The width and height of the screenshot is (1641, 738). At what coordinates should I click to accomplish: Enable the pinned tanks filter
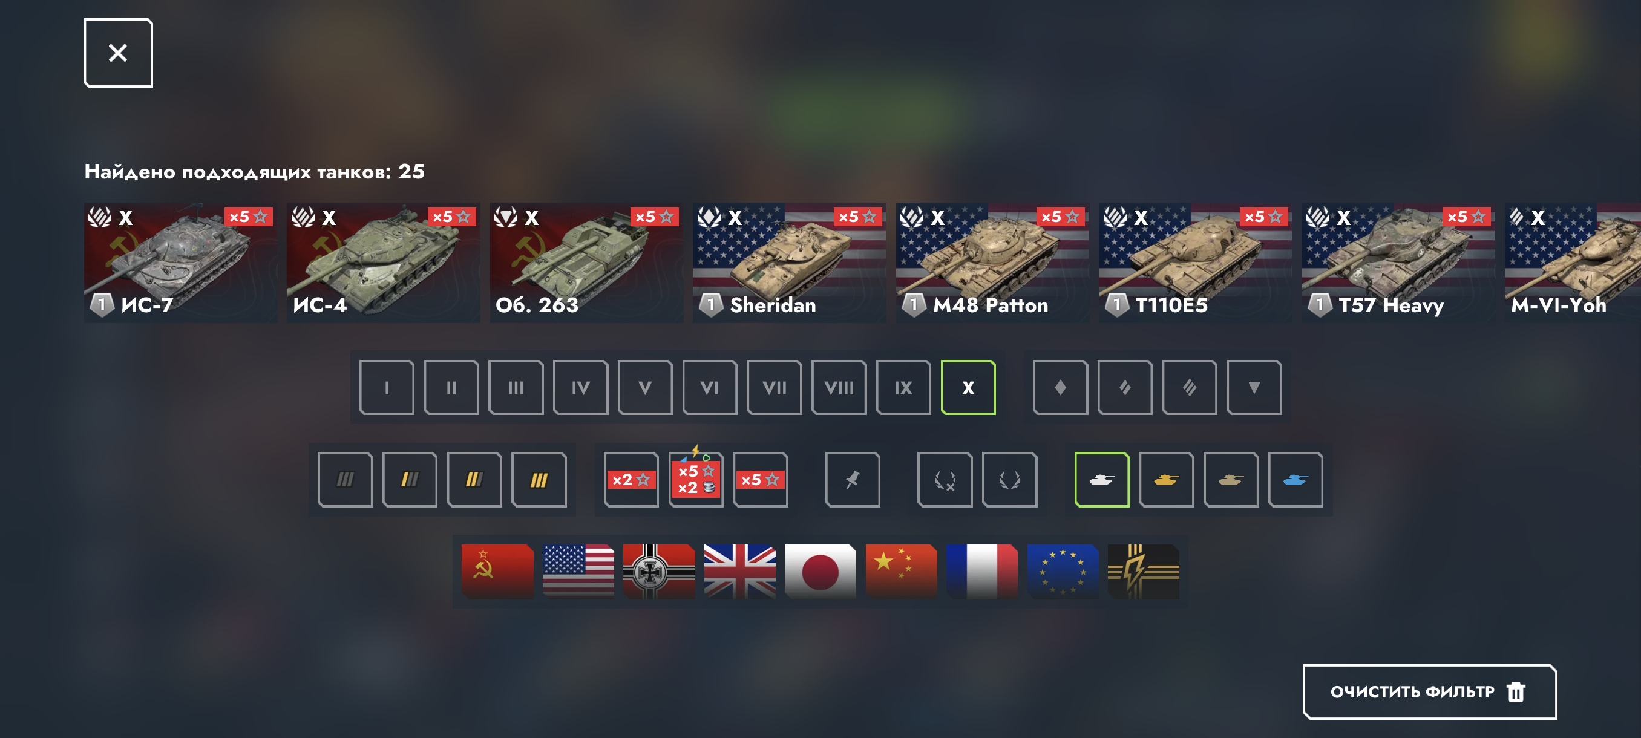point(853,480)
